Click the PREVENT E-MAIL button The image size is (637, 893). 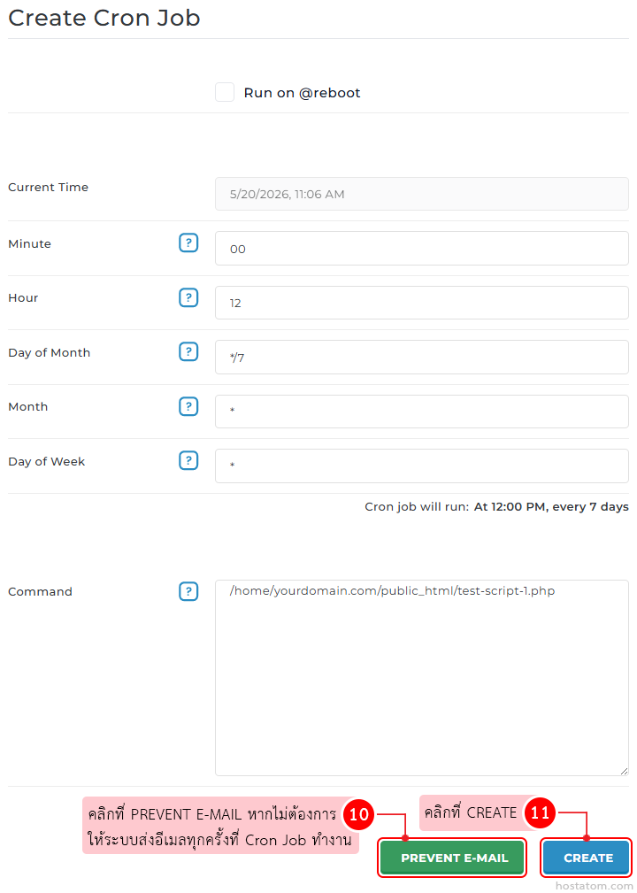(x=452, y=857)
